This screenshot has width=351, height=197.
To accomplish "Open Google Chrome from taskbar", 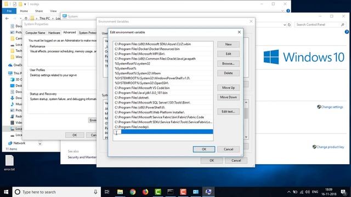I will pyautogui.click(x=133, y=192).
